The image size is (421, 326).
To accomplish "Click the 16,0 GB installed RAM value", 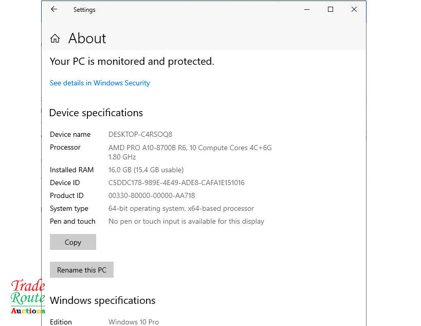I will [x=145, y=170].
